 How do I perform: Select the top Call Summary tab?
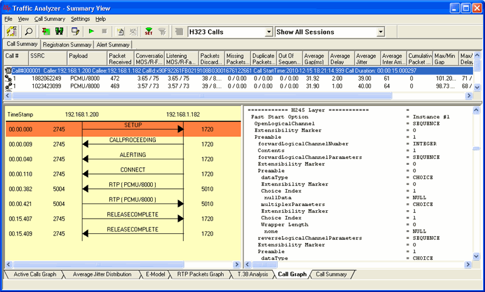tap(22, 44)
